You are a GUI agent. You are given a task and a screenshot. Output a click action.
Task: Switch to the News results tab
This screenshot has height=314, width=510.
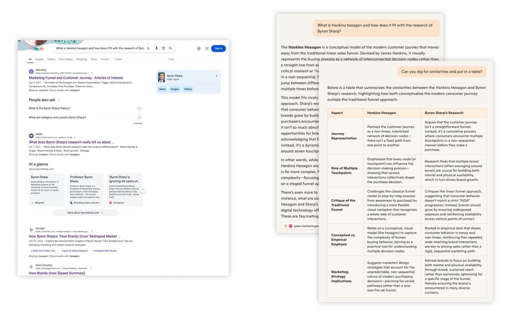93,59
